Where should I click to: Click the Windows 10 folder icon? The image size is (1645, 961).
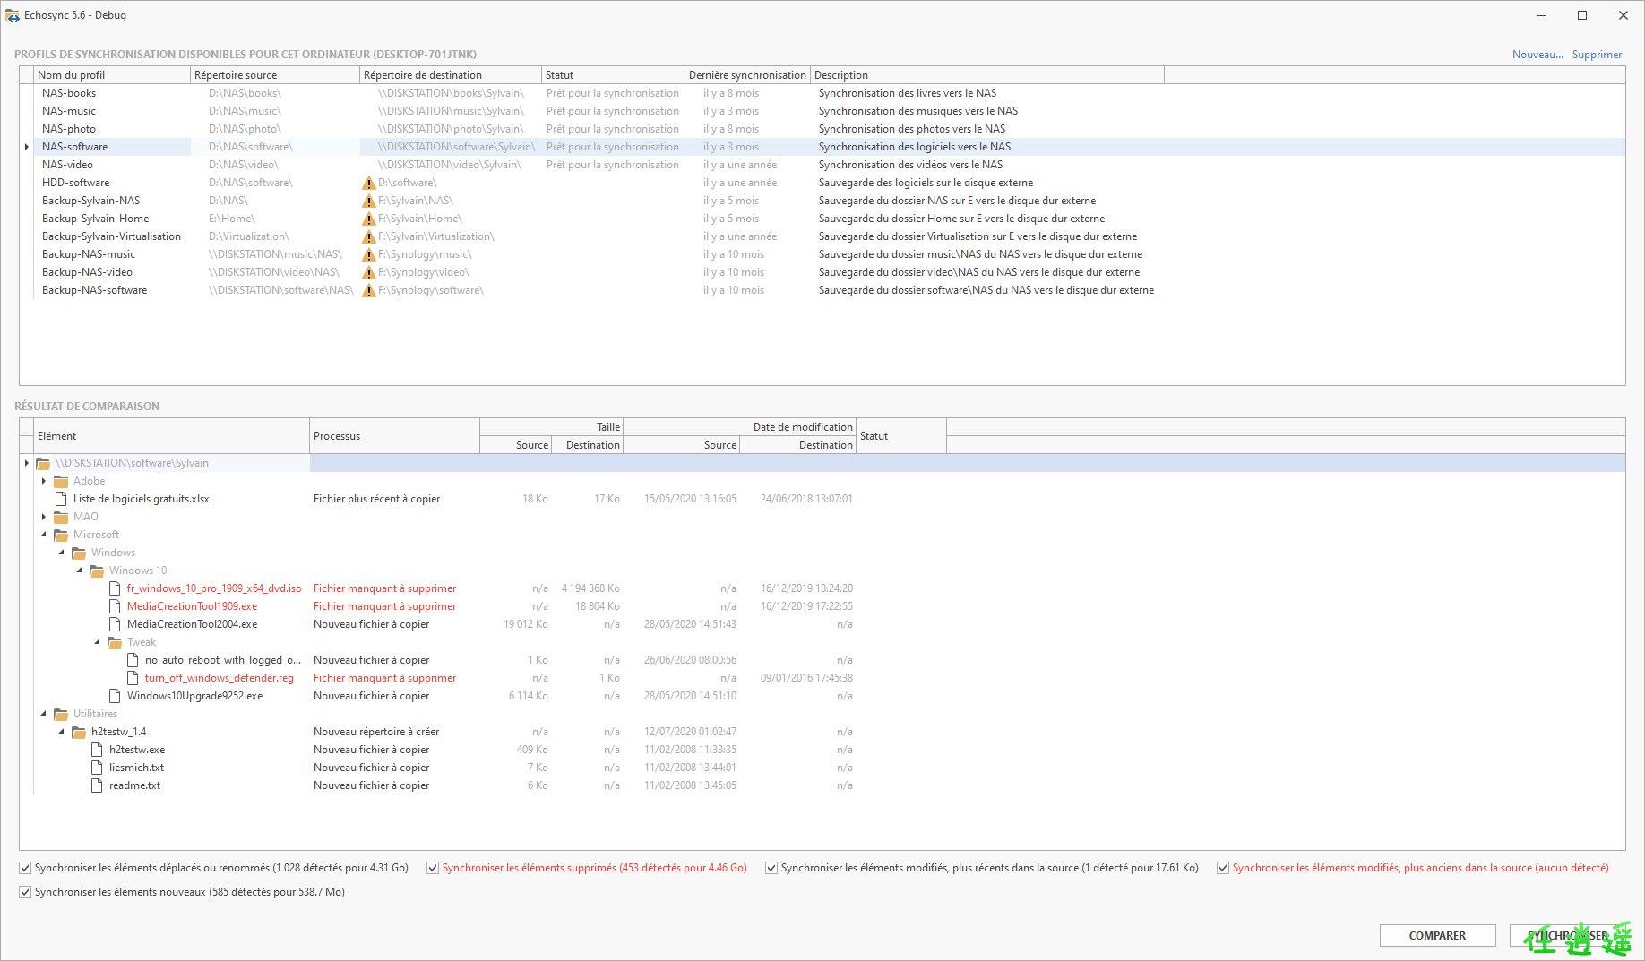[x=97, y=571]
